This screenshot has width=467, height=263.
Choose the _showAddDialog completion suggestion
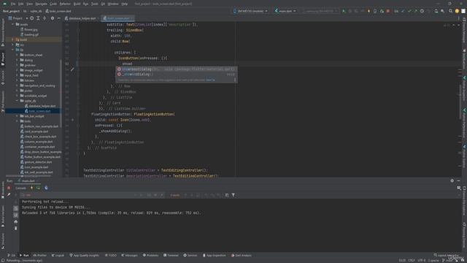177,75
